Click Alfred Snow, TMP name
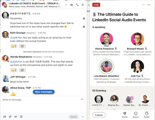This screenshot has height=120, width=155. pos(20,88)
